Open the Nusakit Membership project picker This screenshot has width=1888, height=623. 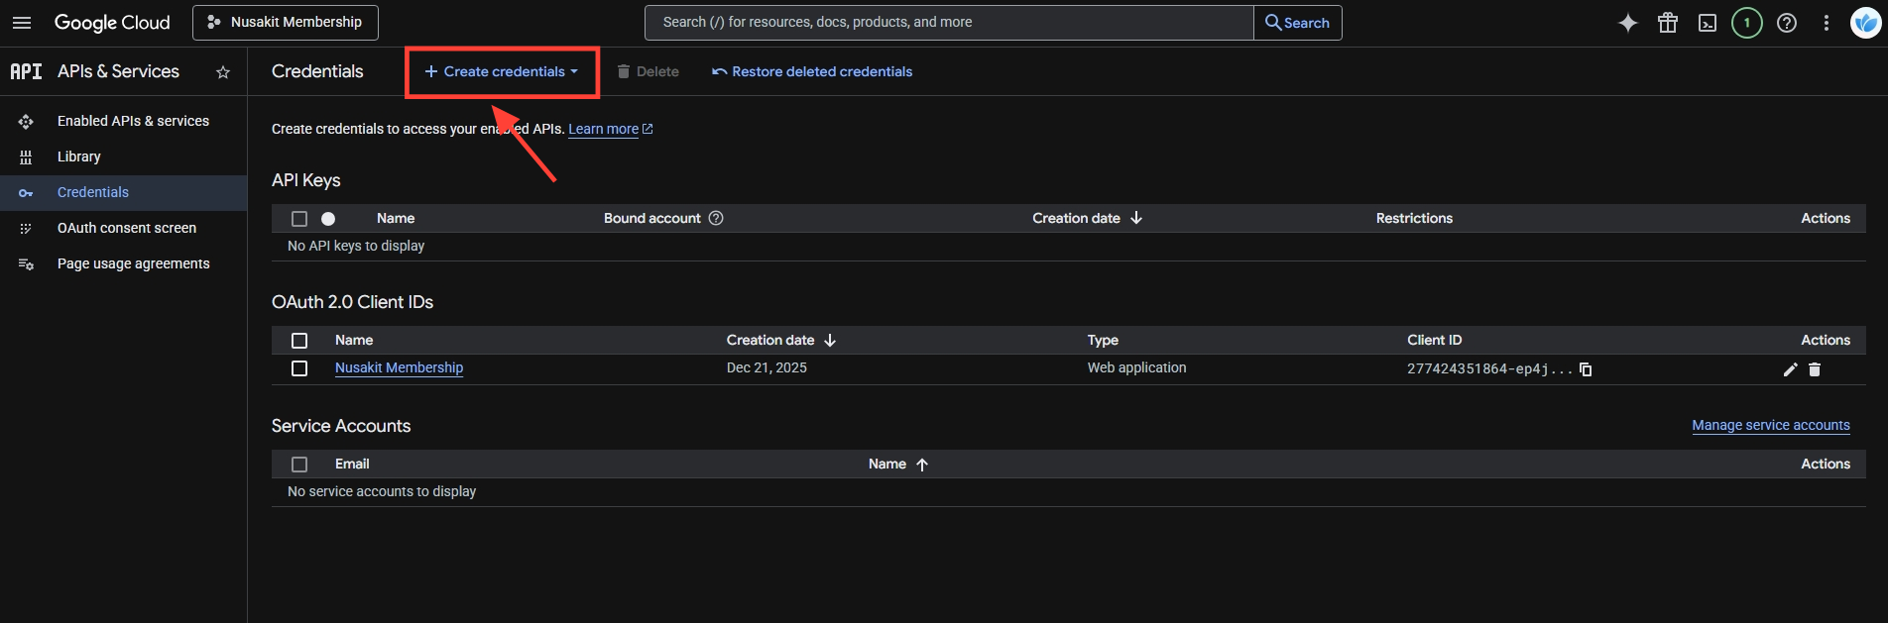tap(286, 23)
